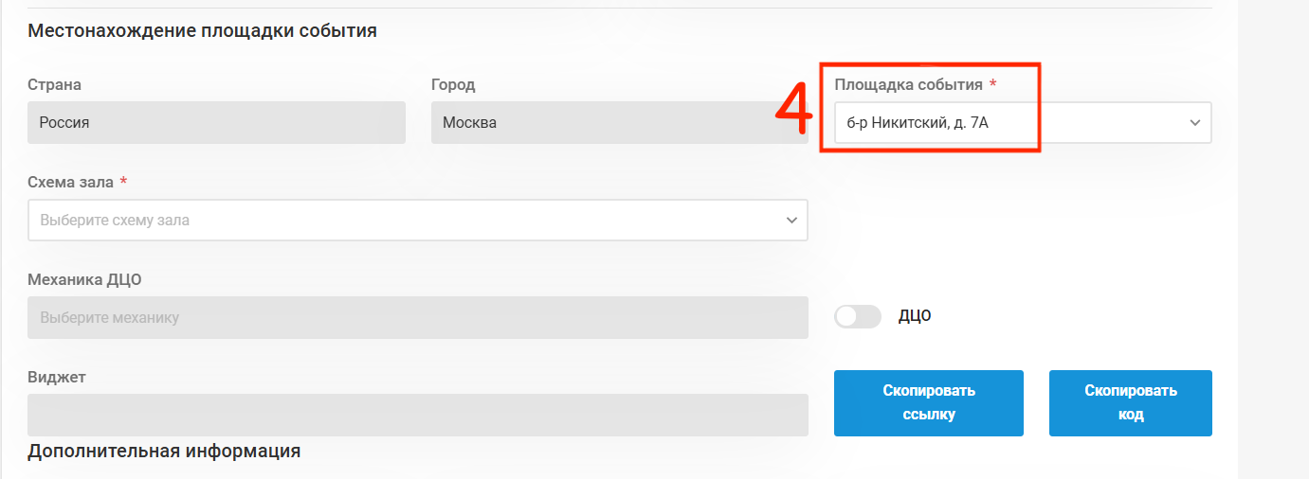Focus the Страна field showing Россия

click(x=217, y=123)
